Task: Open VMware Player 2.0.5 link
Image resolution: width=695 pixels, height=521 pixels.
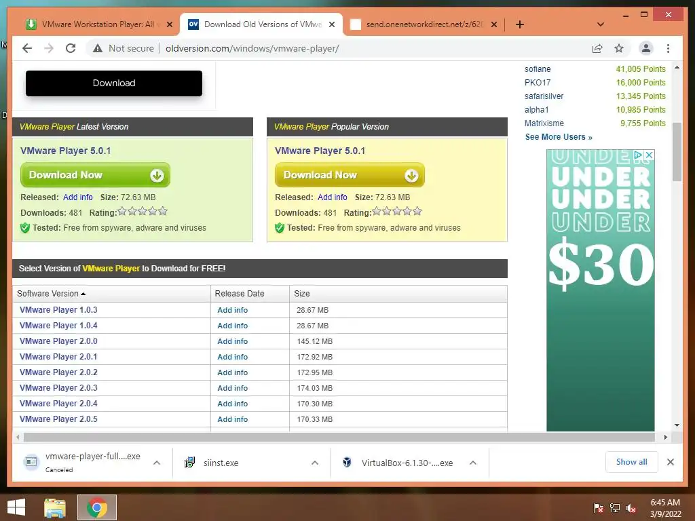Action: click(x=58, y=419)
